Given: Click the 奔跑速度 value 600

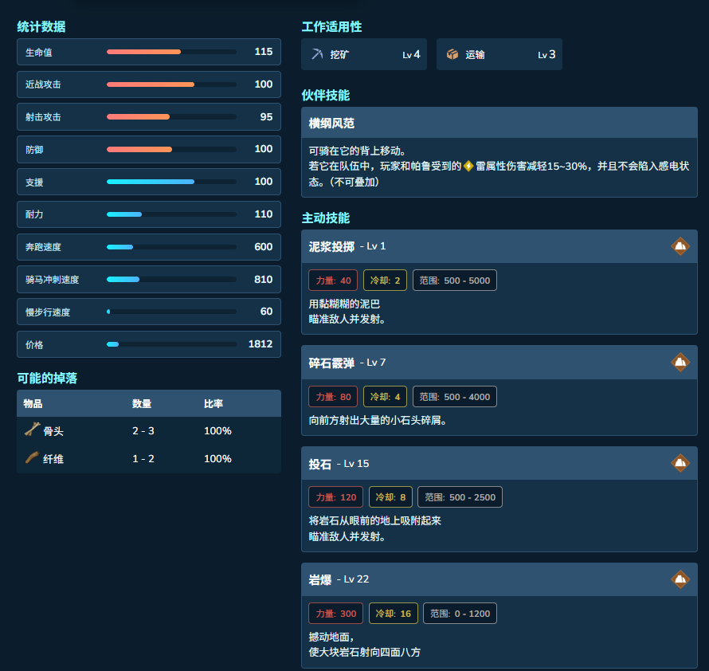Looking at the screenshot, I should (x=263, y=246).
